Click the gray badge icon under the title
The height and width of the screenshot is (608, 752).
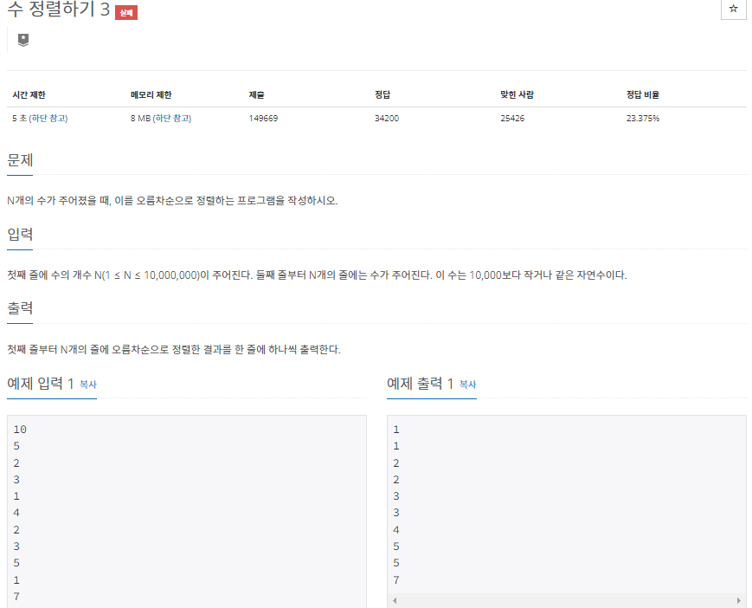click(x=23, y=40)
